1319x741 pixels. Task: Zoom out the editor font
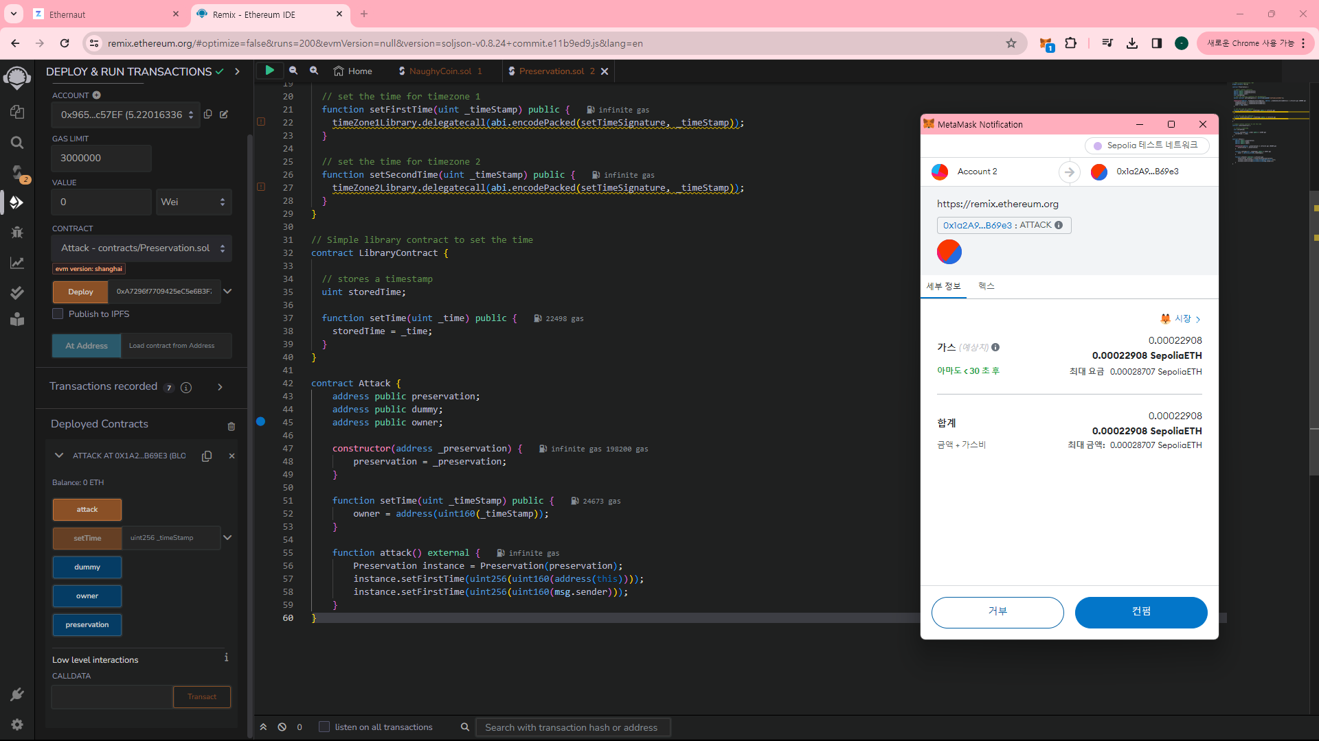tap(293, 71)
